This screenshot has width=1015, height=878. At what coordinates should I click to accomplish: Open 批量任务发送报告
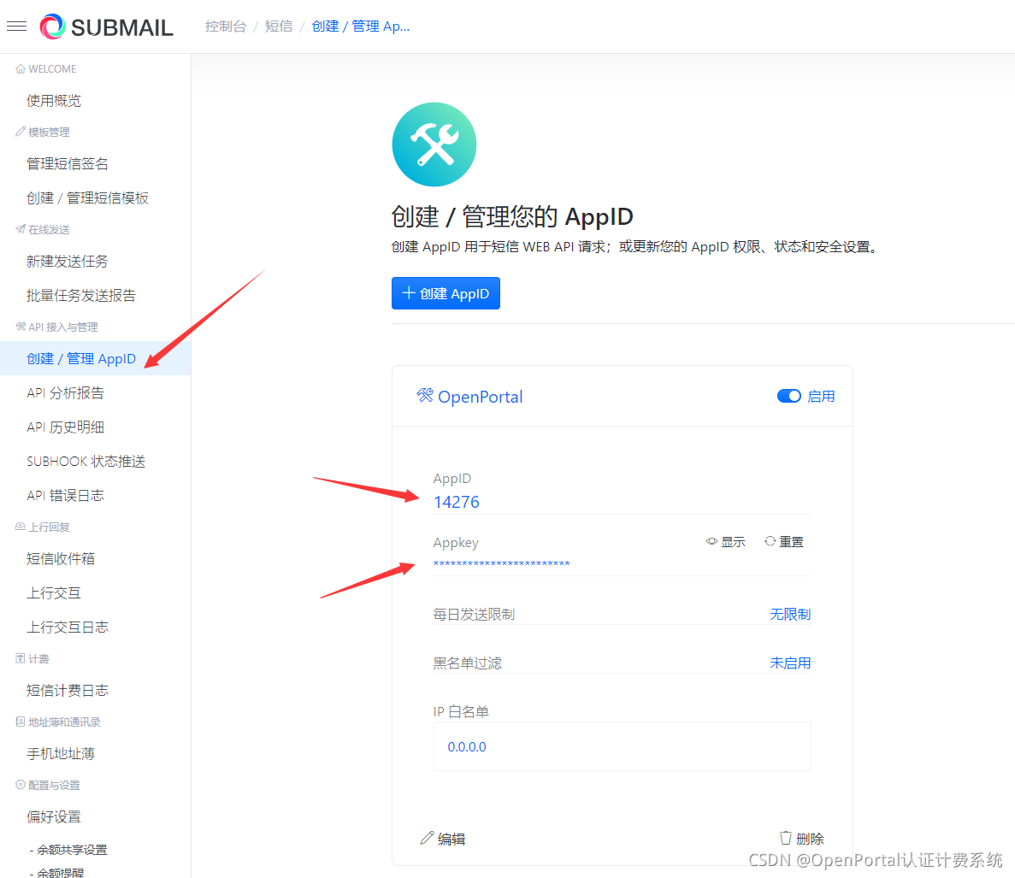pyautogui.click(x=81, y=296)
